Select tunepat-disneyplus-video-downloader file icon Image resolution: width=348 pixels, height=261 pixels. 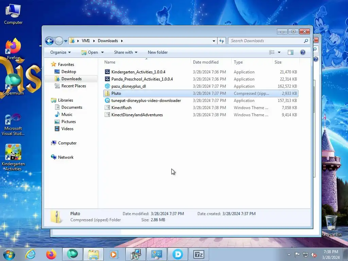tap(107, 100)
